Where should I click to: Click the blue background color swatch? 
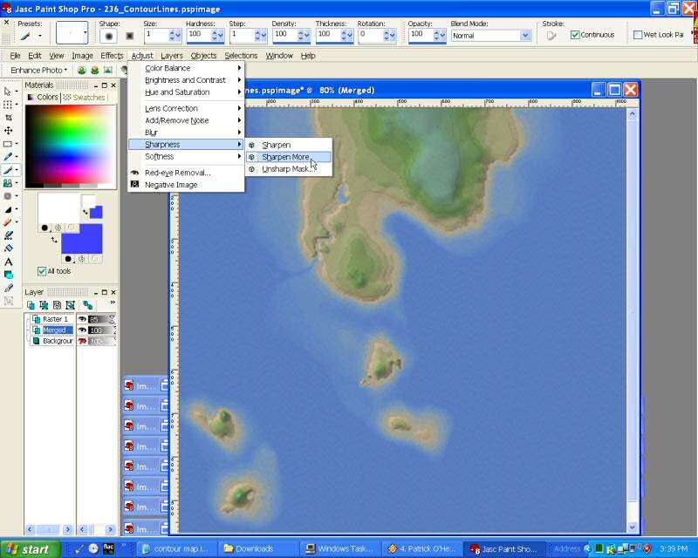(81, 240)
